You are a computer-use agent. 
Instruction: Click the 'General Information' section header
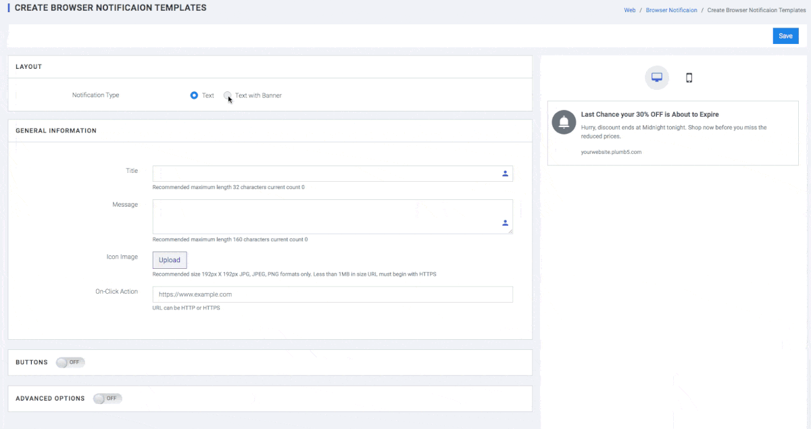[56, 130]
